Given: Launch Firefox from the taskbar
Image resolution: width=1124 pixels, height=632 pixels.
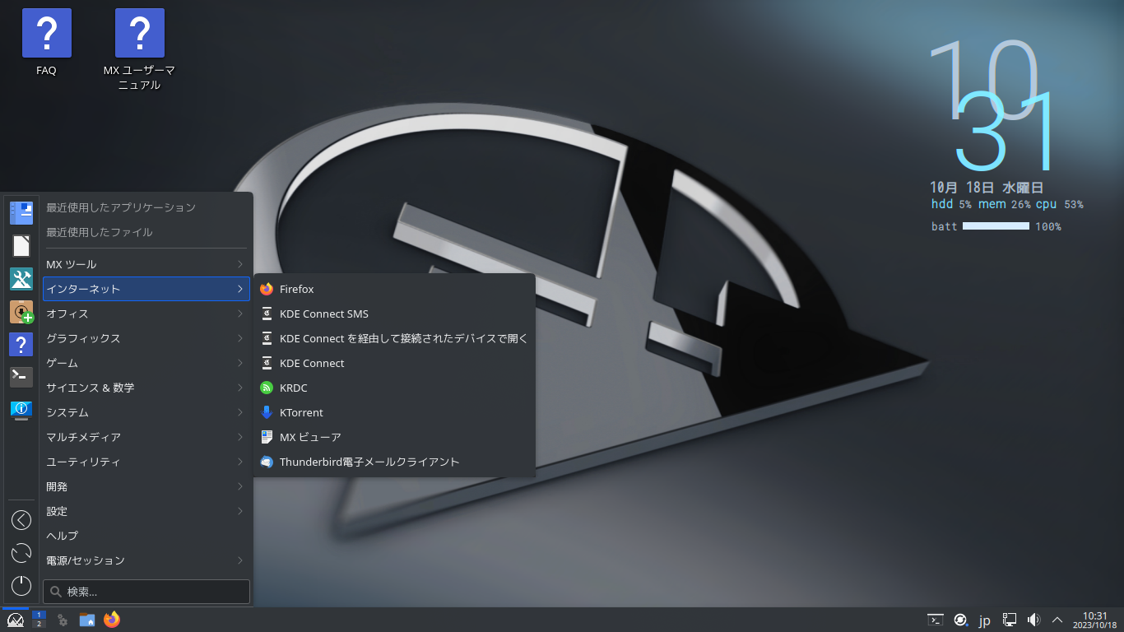Looking at the screenshot, I should [112, 620].
